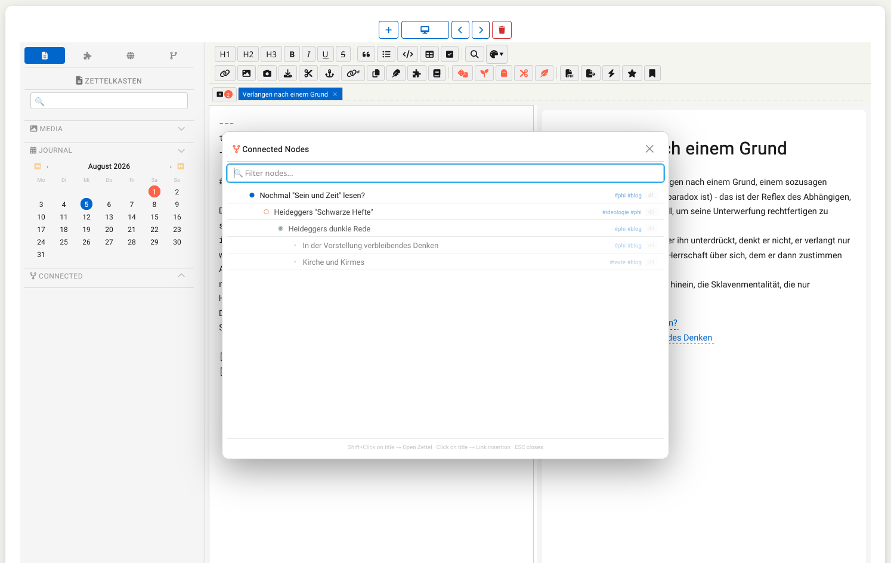Screen dimensions: 891x563
Task: Switch to globe sidebar tab
Action: (x=131, y=55)
